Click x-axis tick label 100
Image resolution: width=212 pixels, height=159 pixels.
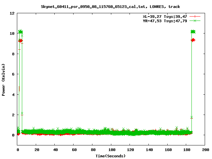(112, 150)
